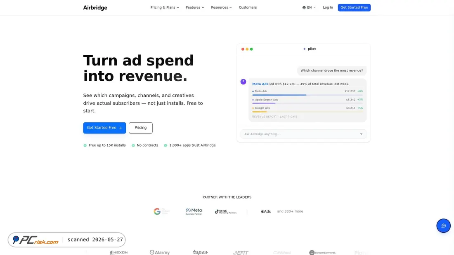Click the 'and 330+ more' text
The width and height of the screenshot is (454, 255).
click(x=290, y=211)
